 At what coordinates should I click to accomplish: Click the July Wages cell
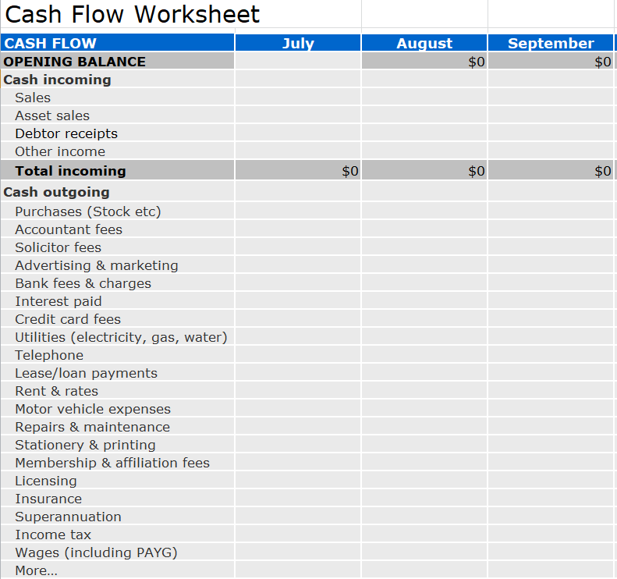tap(298, 552)
